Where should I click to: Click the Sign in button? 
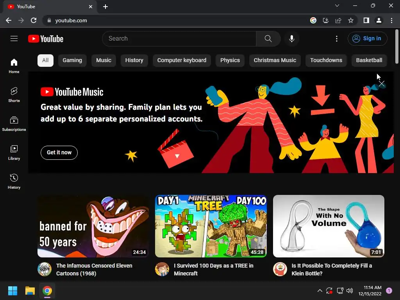pyautogui.click(x=367, y=39)
